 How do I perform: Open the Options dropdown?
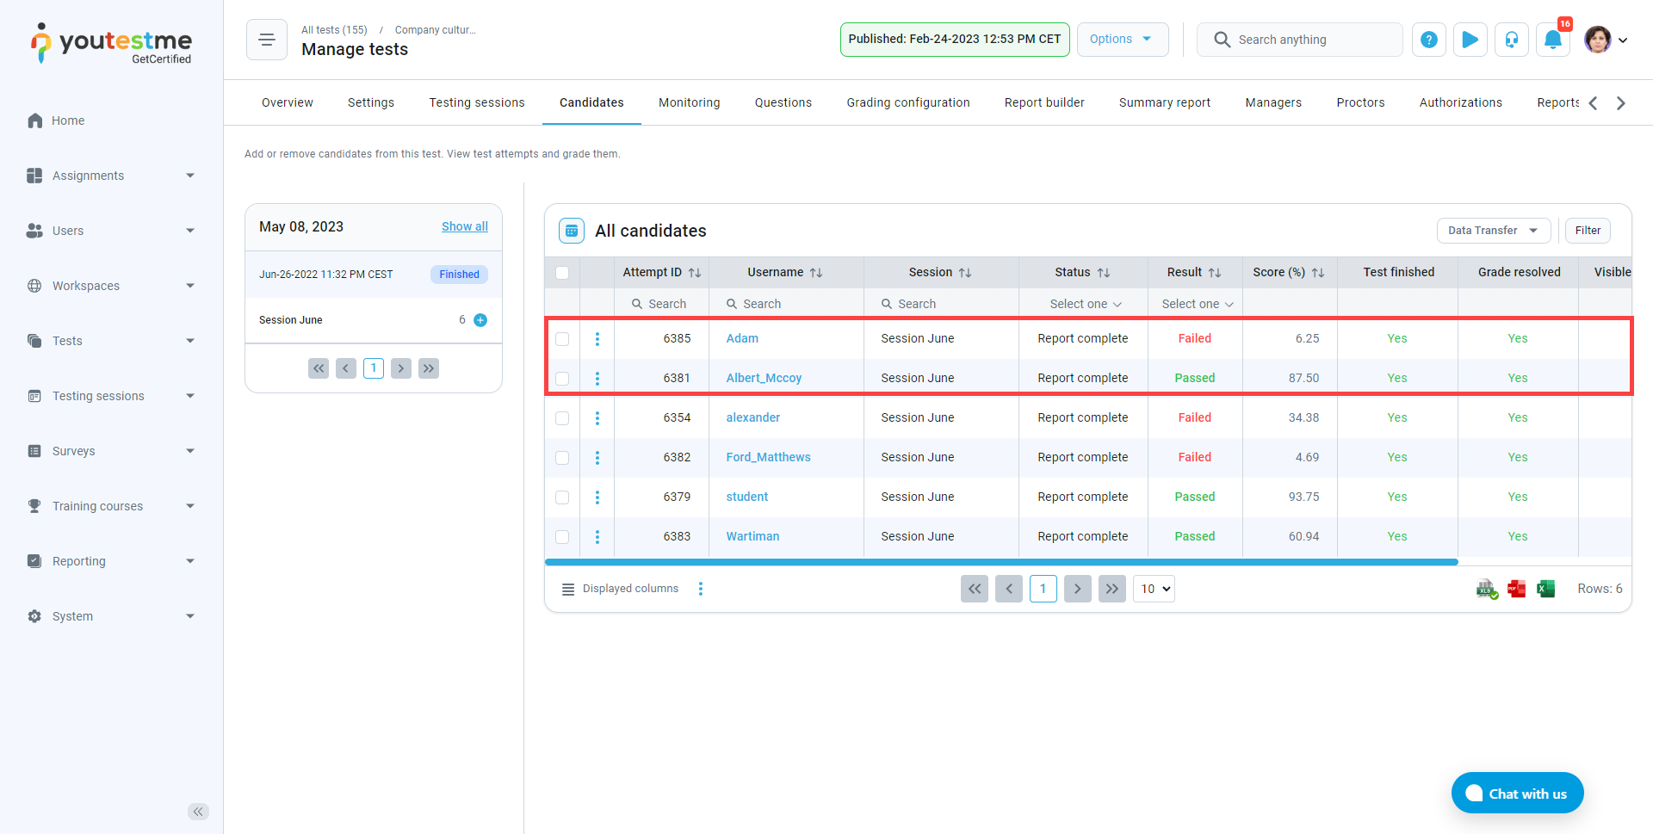[1122, 40]
